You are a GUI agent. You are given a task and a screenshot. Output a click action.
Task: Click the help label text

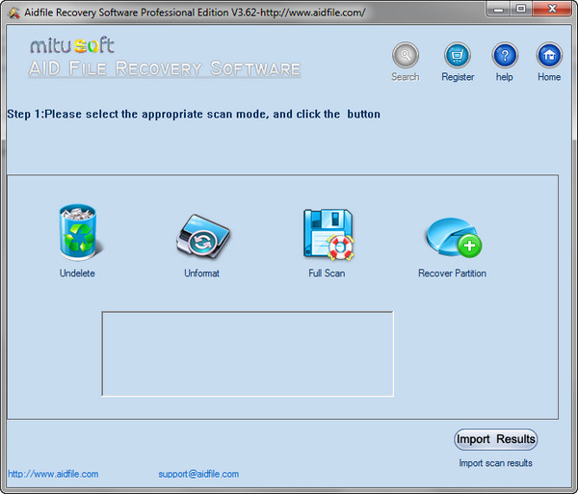pyautogui.click(x=504, y=77)
